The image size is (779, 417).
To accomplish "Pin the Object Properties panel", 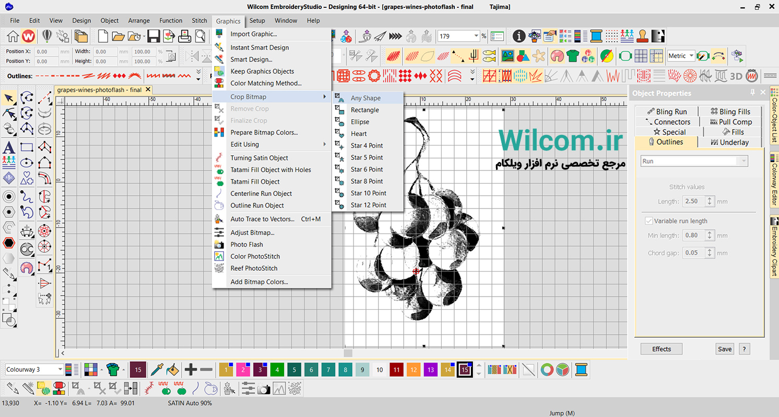I will pyautogui.click(x=752, y=92).
